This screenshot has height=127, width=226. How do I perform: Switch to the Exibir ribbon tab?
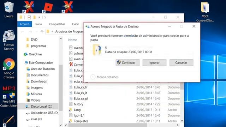(76, 24)
